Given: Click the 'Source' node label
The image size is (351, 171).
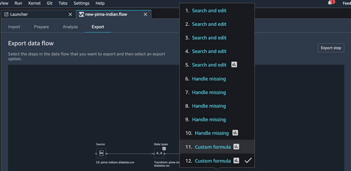Looking at the screenshot, I should (100, 144).
